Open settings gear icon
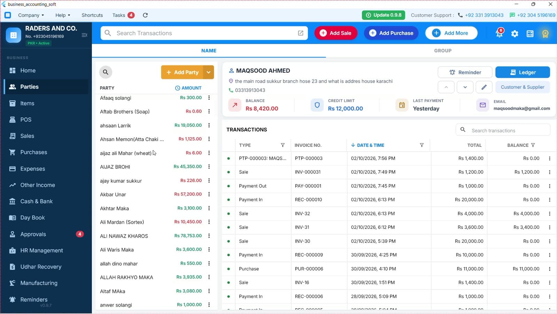 coord(515,33)
